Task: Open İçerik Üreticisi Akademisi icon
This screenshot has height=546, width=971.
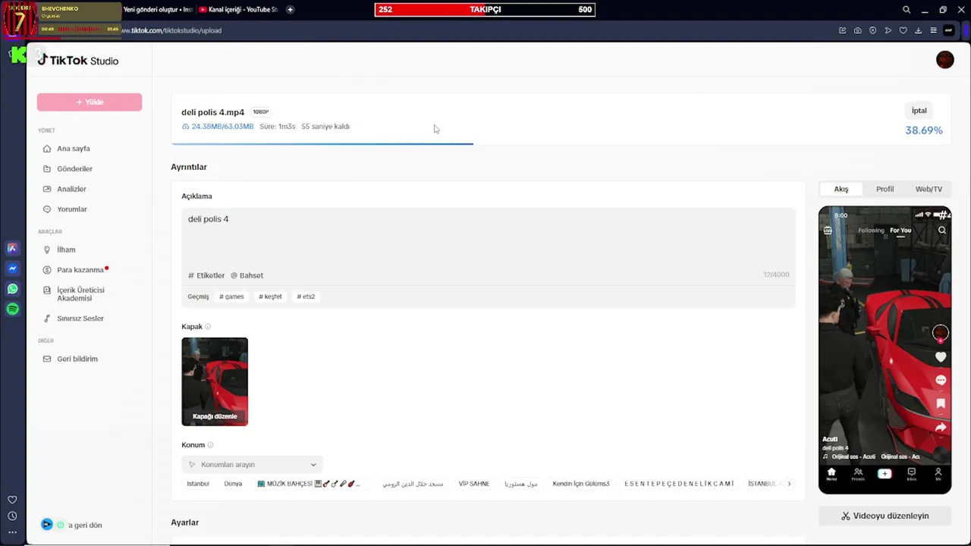Action: [x=47, y=290]
